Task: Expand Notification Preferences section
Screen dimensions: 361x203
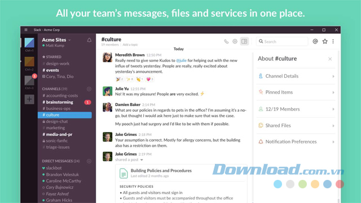Action: point(296,142)
